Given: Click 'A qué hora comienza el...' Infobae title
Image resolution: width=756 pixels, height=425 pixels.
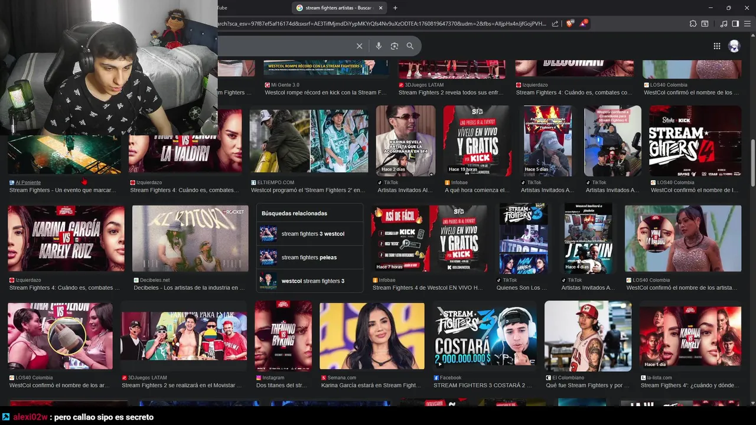Looking at the screenshot, I should coord(477,190).
